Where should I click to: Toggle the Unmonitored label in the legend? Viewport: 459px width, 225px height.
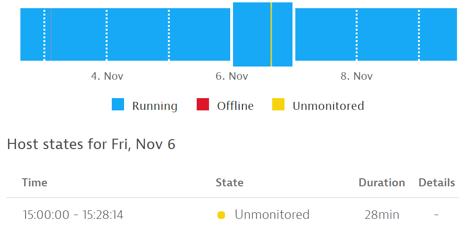[x=328, y=106]
